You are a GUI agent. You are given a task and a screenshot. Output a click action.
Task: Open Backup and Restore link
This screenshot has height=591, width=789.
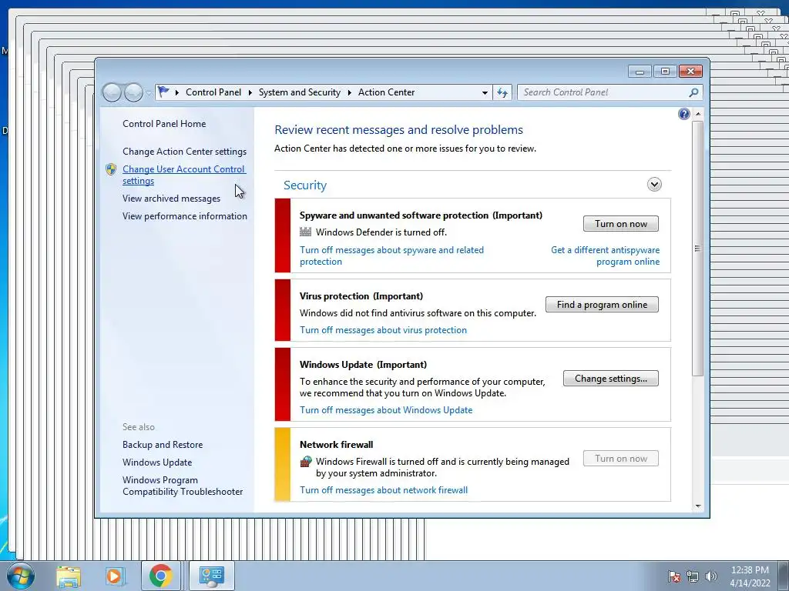click(163, 445)
